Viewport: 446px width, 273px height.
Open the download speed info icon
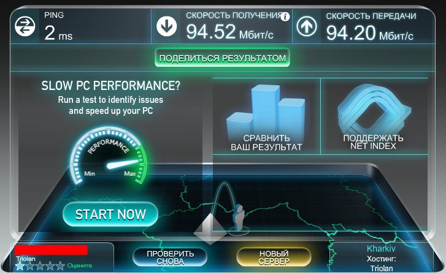(285, 17)
